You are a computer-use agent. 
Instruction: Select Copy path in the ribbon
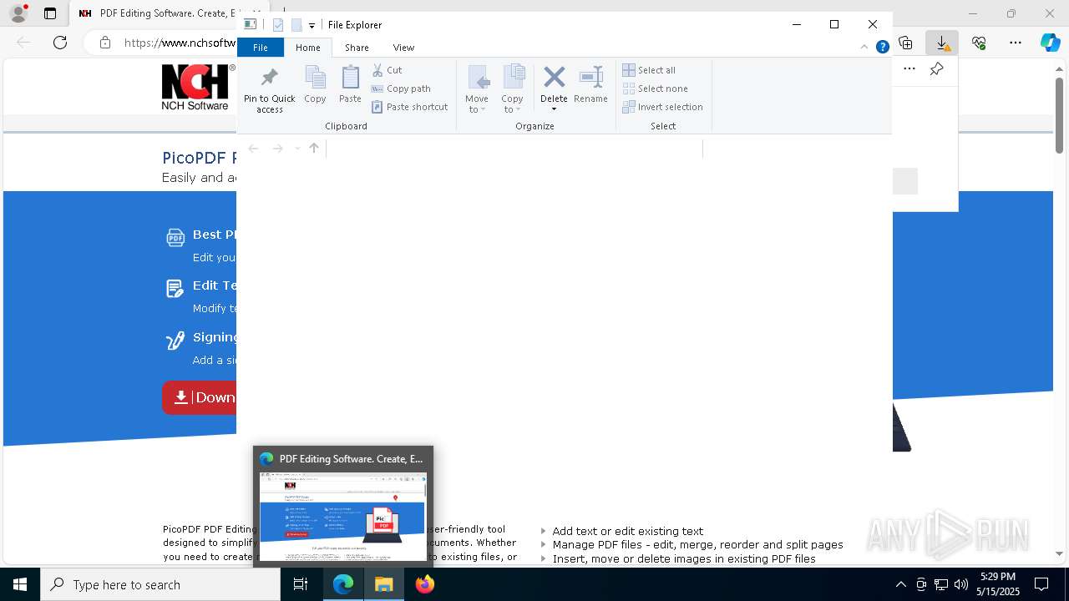point(401,88)
